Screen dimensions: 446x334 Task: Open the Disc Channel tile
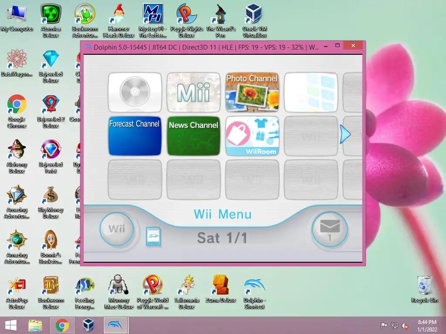coord(135,92)
